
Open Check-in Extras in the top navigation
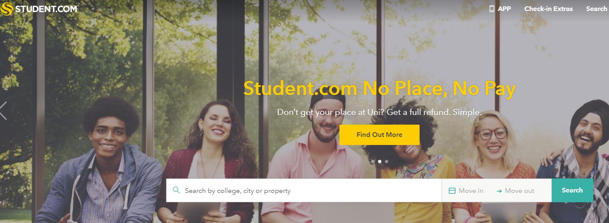[x=548, y=8]
